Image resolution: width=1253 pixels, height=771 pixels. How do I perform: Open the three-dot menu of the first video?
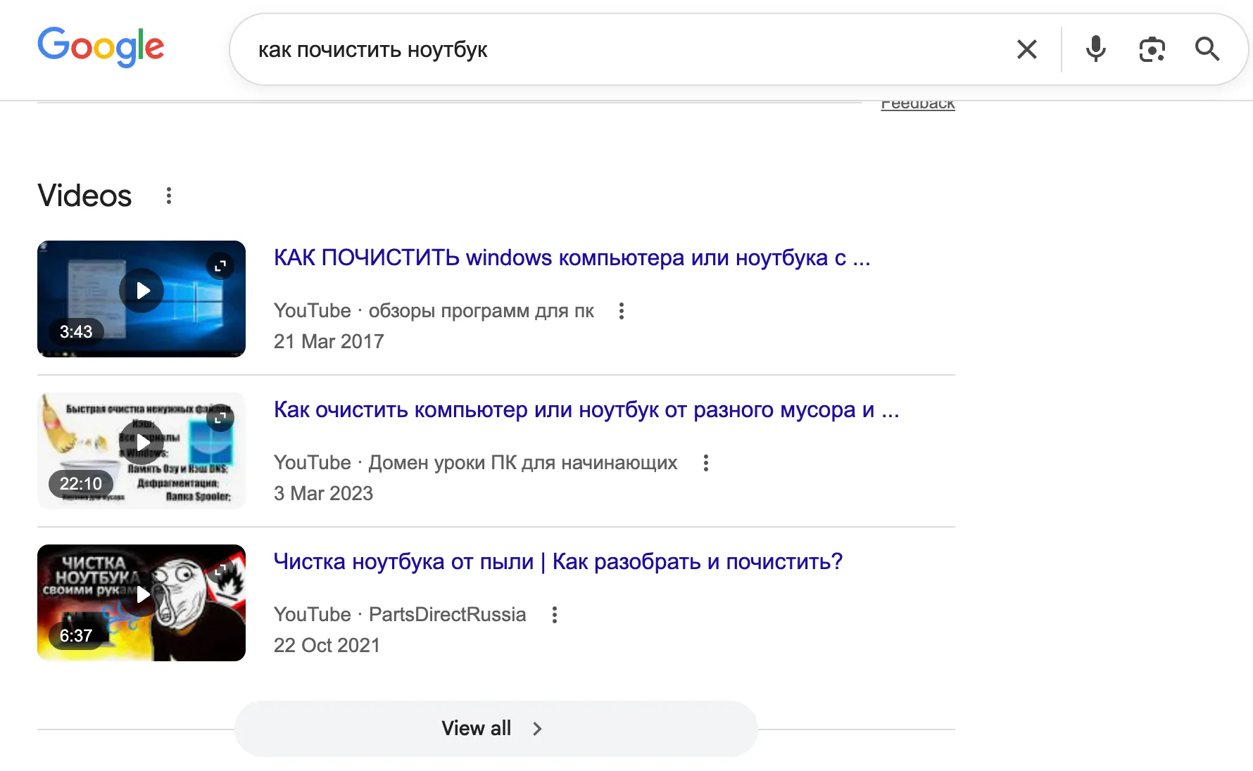pos(622,310)
